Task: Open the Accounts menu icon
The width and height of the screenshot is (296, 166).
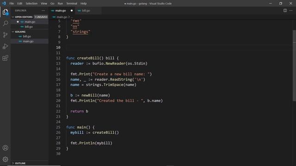Action: [x=5, y=148]
